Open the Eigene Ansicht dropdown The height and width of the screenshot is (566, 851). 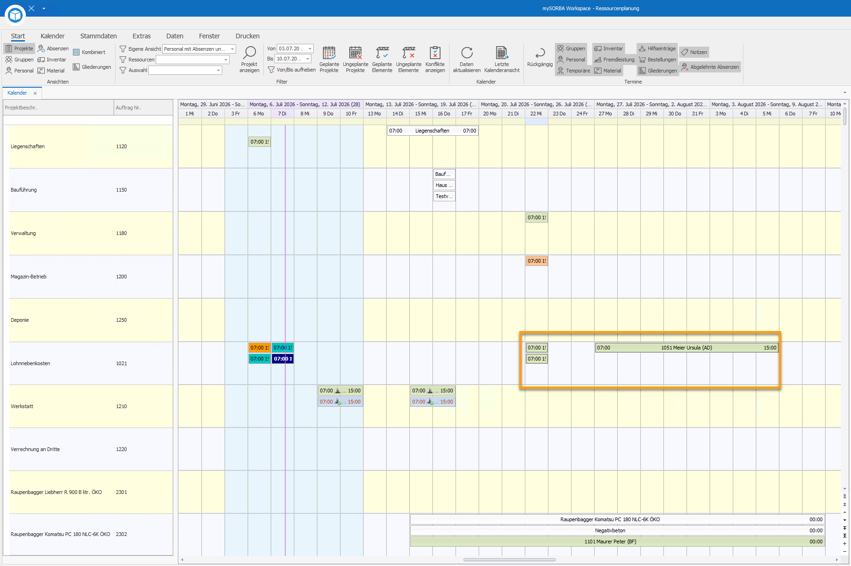click(x=232, y=49)
